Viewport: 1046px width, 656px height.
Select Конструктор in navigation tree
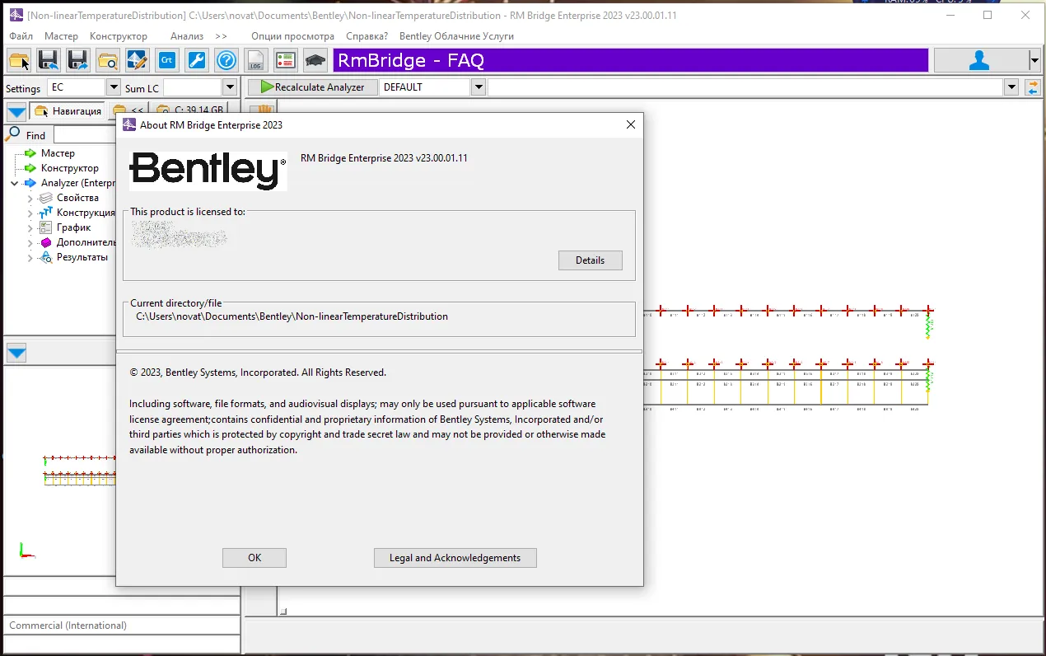70,168
